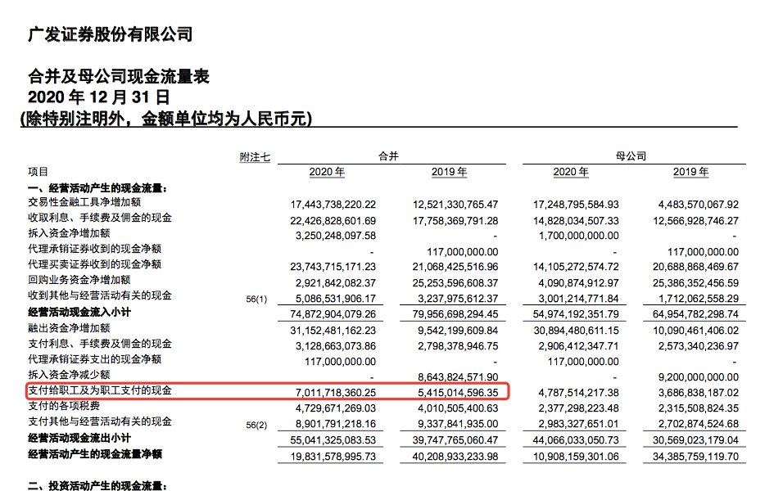774x491 pixels.
Task: Select the row label 拆入资金净增加额
Action: (69, 233)
